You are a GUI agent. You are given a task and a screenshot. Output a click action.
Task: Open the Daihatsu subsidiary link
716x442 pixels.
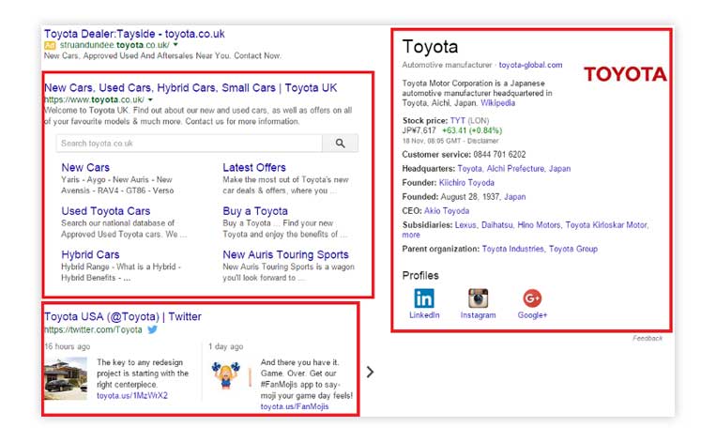(496, 225)
